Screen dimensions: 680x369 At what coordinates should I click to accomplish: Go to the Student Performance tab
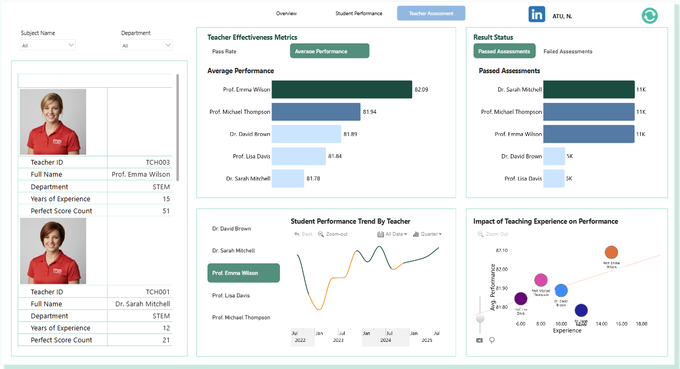tap(359, 14)
